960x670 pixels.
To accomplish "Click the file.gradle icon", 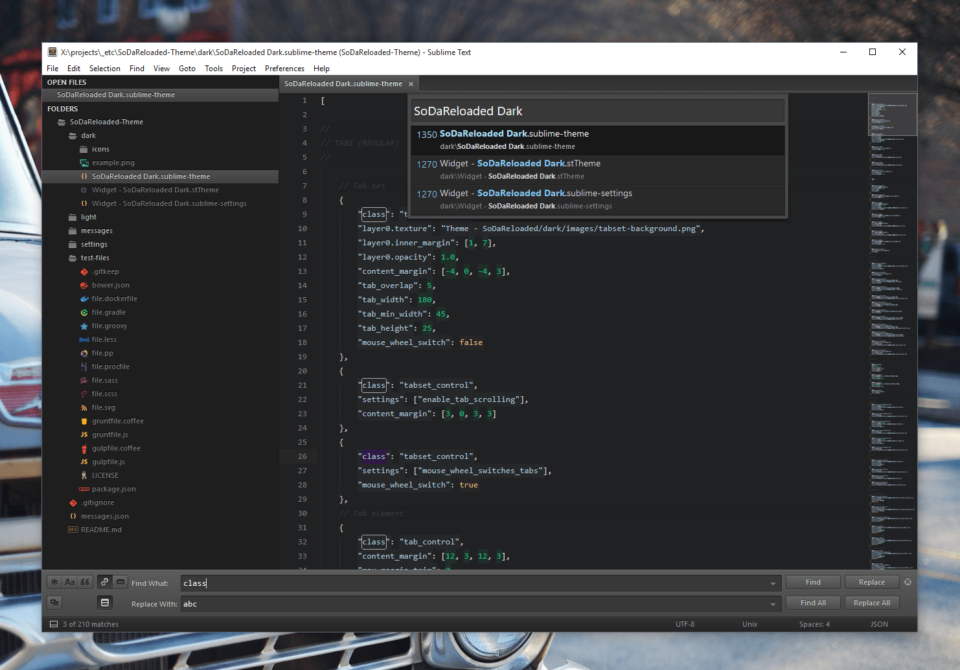I will pos(84,313).
